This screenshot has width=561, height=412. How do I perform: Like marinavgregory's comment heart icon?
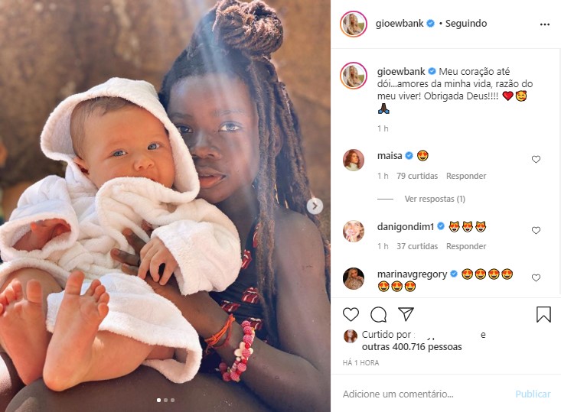point(536,277)
